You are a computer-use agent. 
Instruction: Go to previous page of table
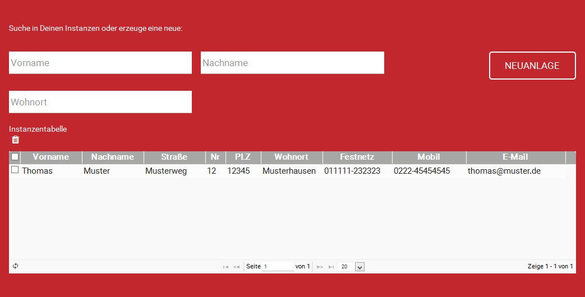coord(237,267)
